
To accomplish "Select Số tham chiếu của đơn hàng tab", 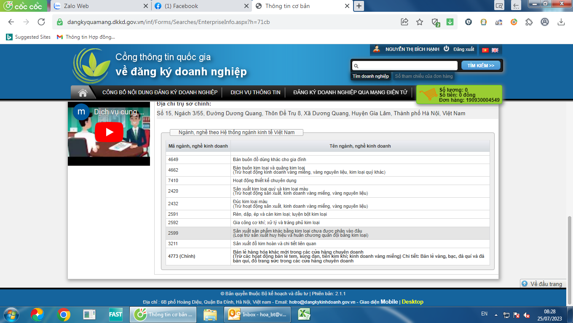I will click(423, 77).
